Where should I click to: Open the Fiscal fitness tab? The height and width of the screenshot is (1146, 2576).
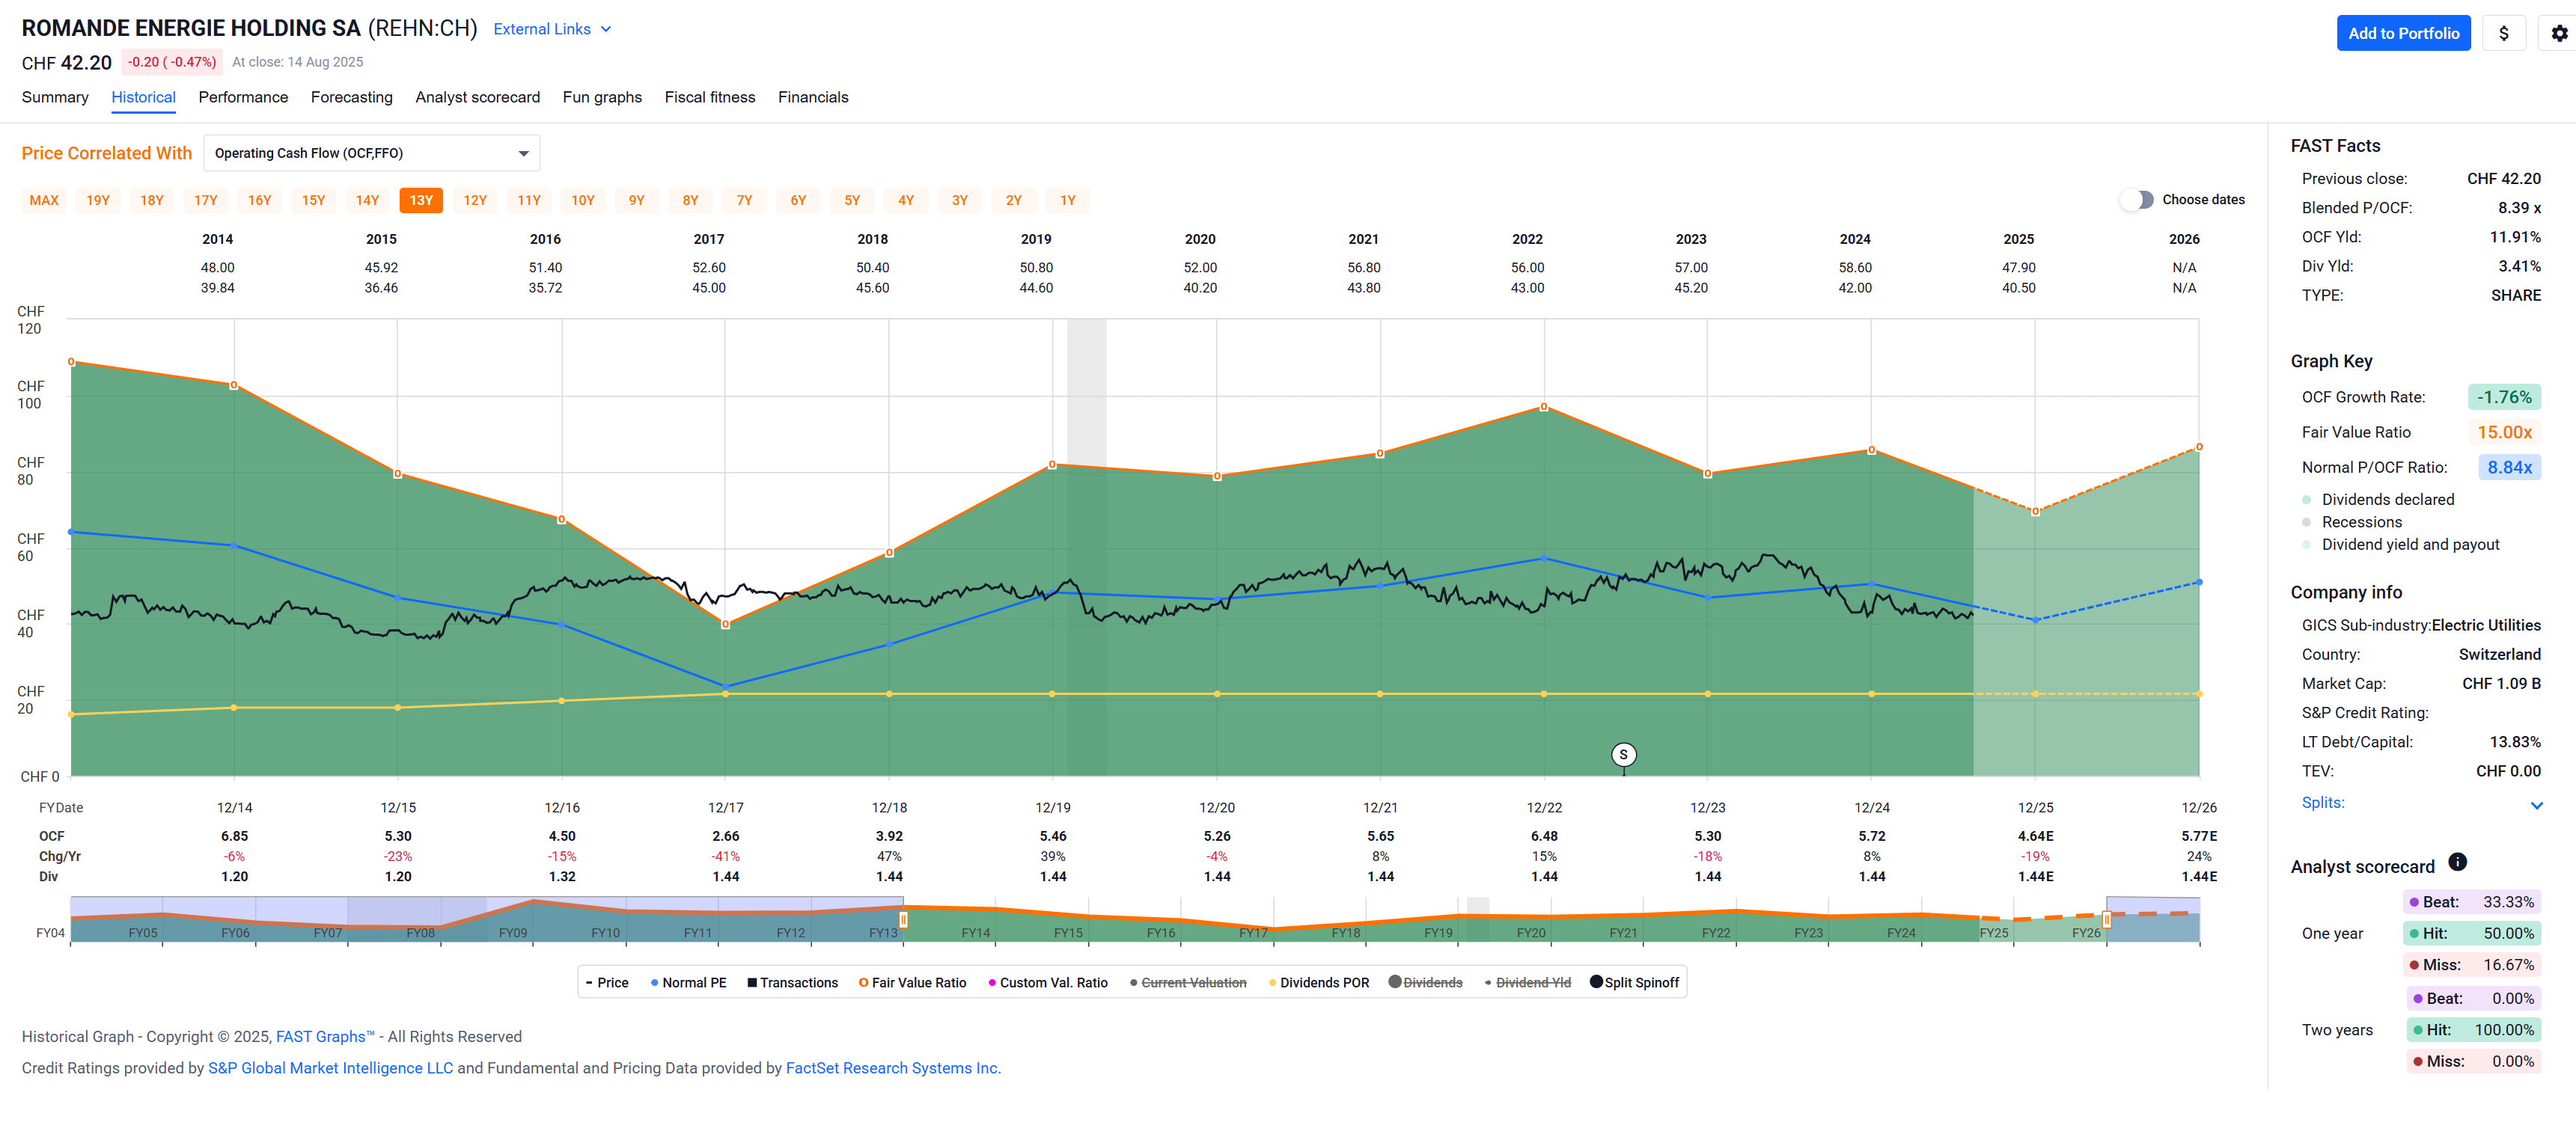click(x=709, y=97)
